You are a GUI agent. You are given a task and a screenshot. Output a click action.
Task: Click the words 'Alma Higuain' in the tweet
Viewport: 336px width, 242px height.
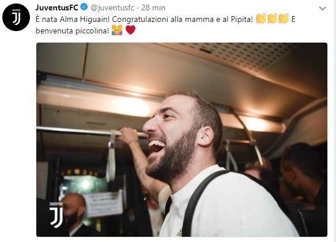85,19
